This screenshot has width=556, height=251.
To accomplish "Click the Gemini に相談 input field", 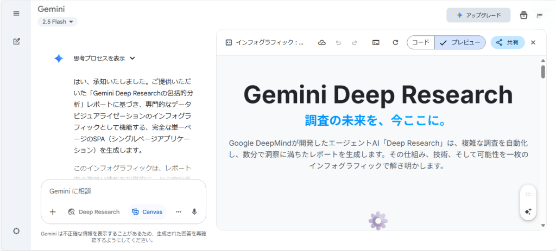I will point(123,191).
